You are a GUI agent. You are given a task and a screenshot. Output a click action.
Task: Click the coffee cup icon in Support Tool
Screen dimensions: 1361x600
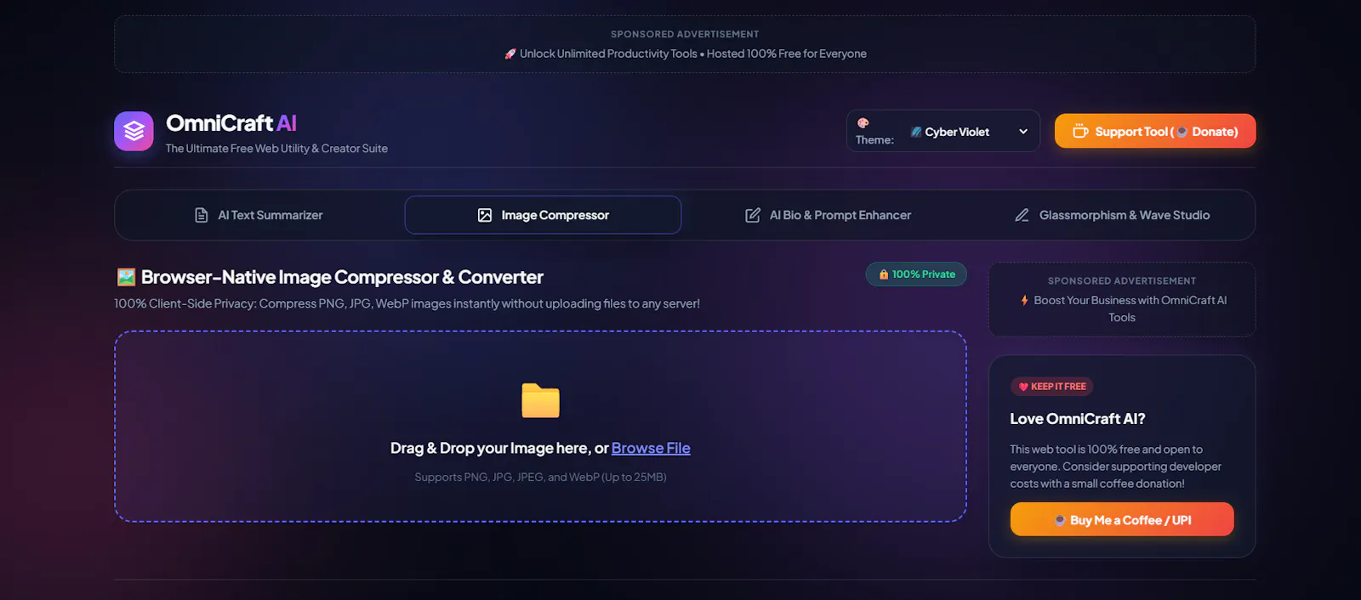[x=1080, y=131]
